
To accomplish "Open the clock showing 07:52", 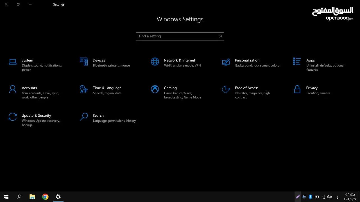I will [350, 197].
